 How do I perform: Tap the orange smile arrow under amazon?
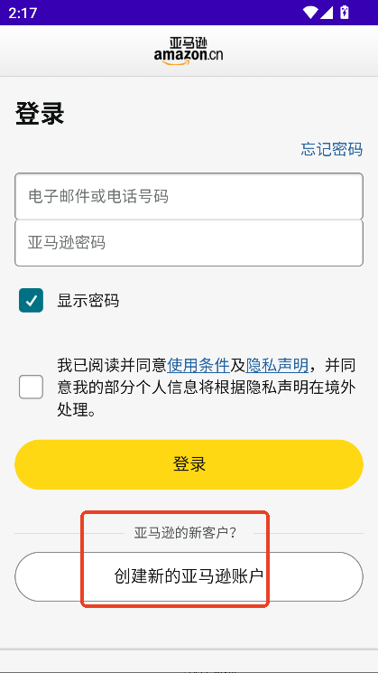pos(175,62)
